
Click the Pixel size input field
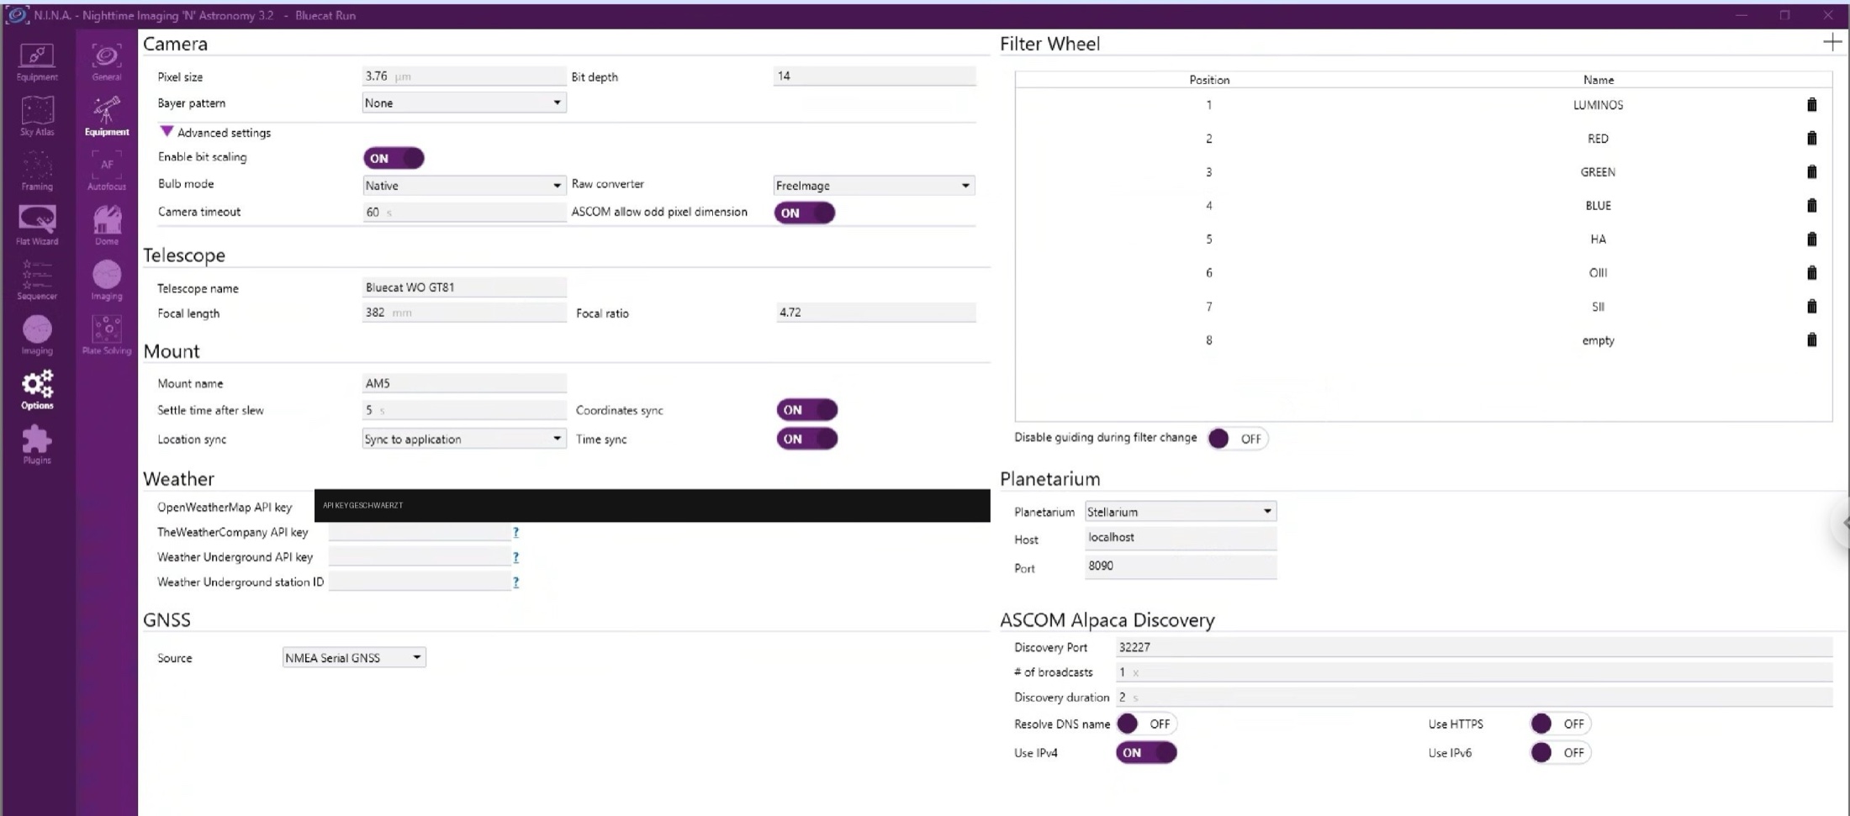click(x=464, y=76)
